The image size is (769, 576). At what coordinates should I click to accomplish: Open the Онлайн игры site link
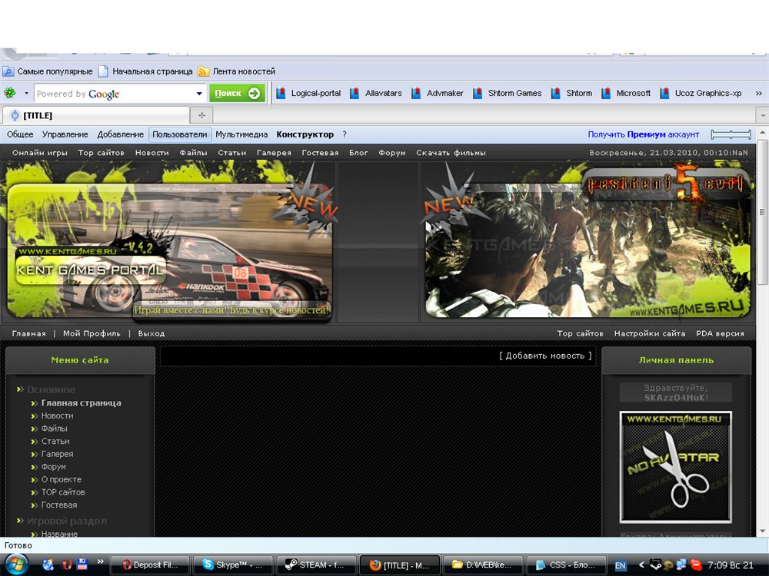click(x=40, y=153)
